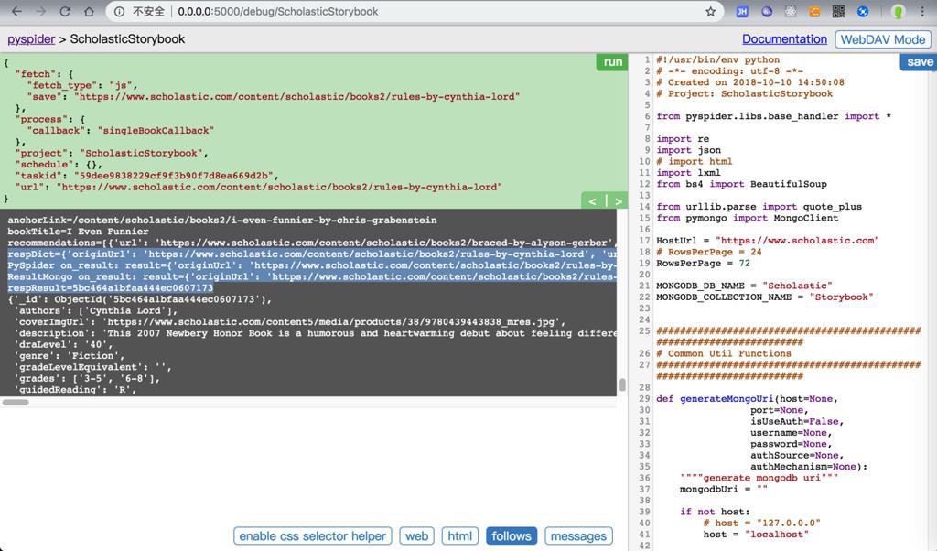Image resolution: width=937 pixels, height=551 pixels.
Task: Click the output panel vertical scrollbar thumb
Action: click(622, 384)
